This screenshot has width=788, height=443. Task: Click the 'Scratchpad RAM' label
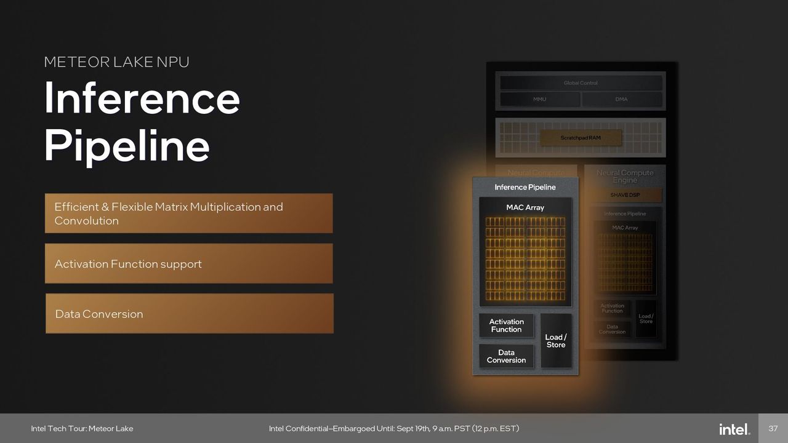pos(581,138)
